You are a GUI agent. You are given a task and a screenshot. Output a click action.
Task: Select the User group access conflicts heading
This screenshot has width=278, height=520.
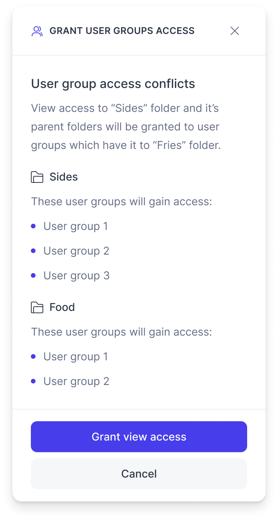(x=113, y=84)
